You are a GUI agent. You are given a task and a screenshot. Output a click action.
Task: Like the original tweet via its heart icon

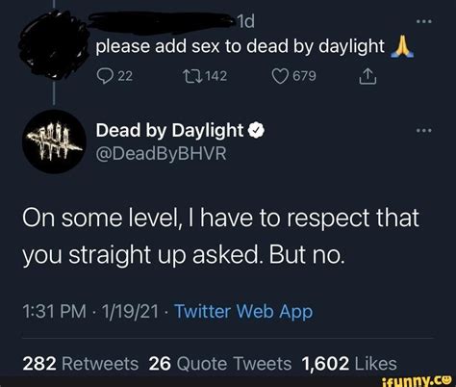coord(280,76)
